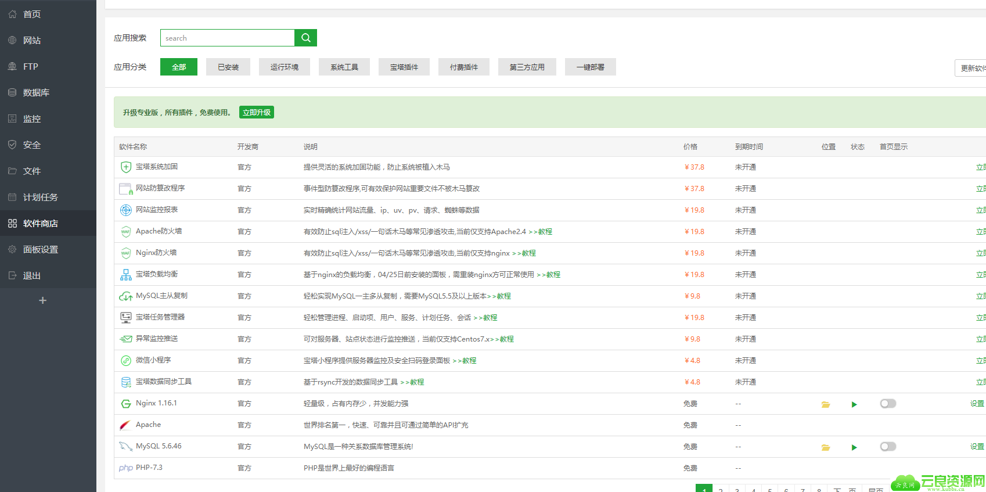Click 设置 for Nginx 1.16.1
Viewport: 986px width, 492px height.
pos(977,404)
